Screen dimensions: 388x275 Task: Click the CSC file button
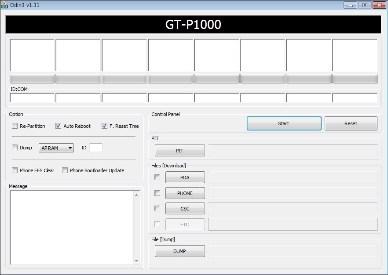[185, 208]
